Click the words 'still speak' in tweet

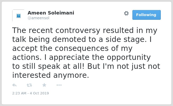(x=41, y=66)
